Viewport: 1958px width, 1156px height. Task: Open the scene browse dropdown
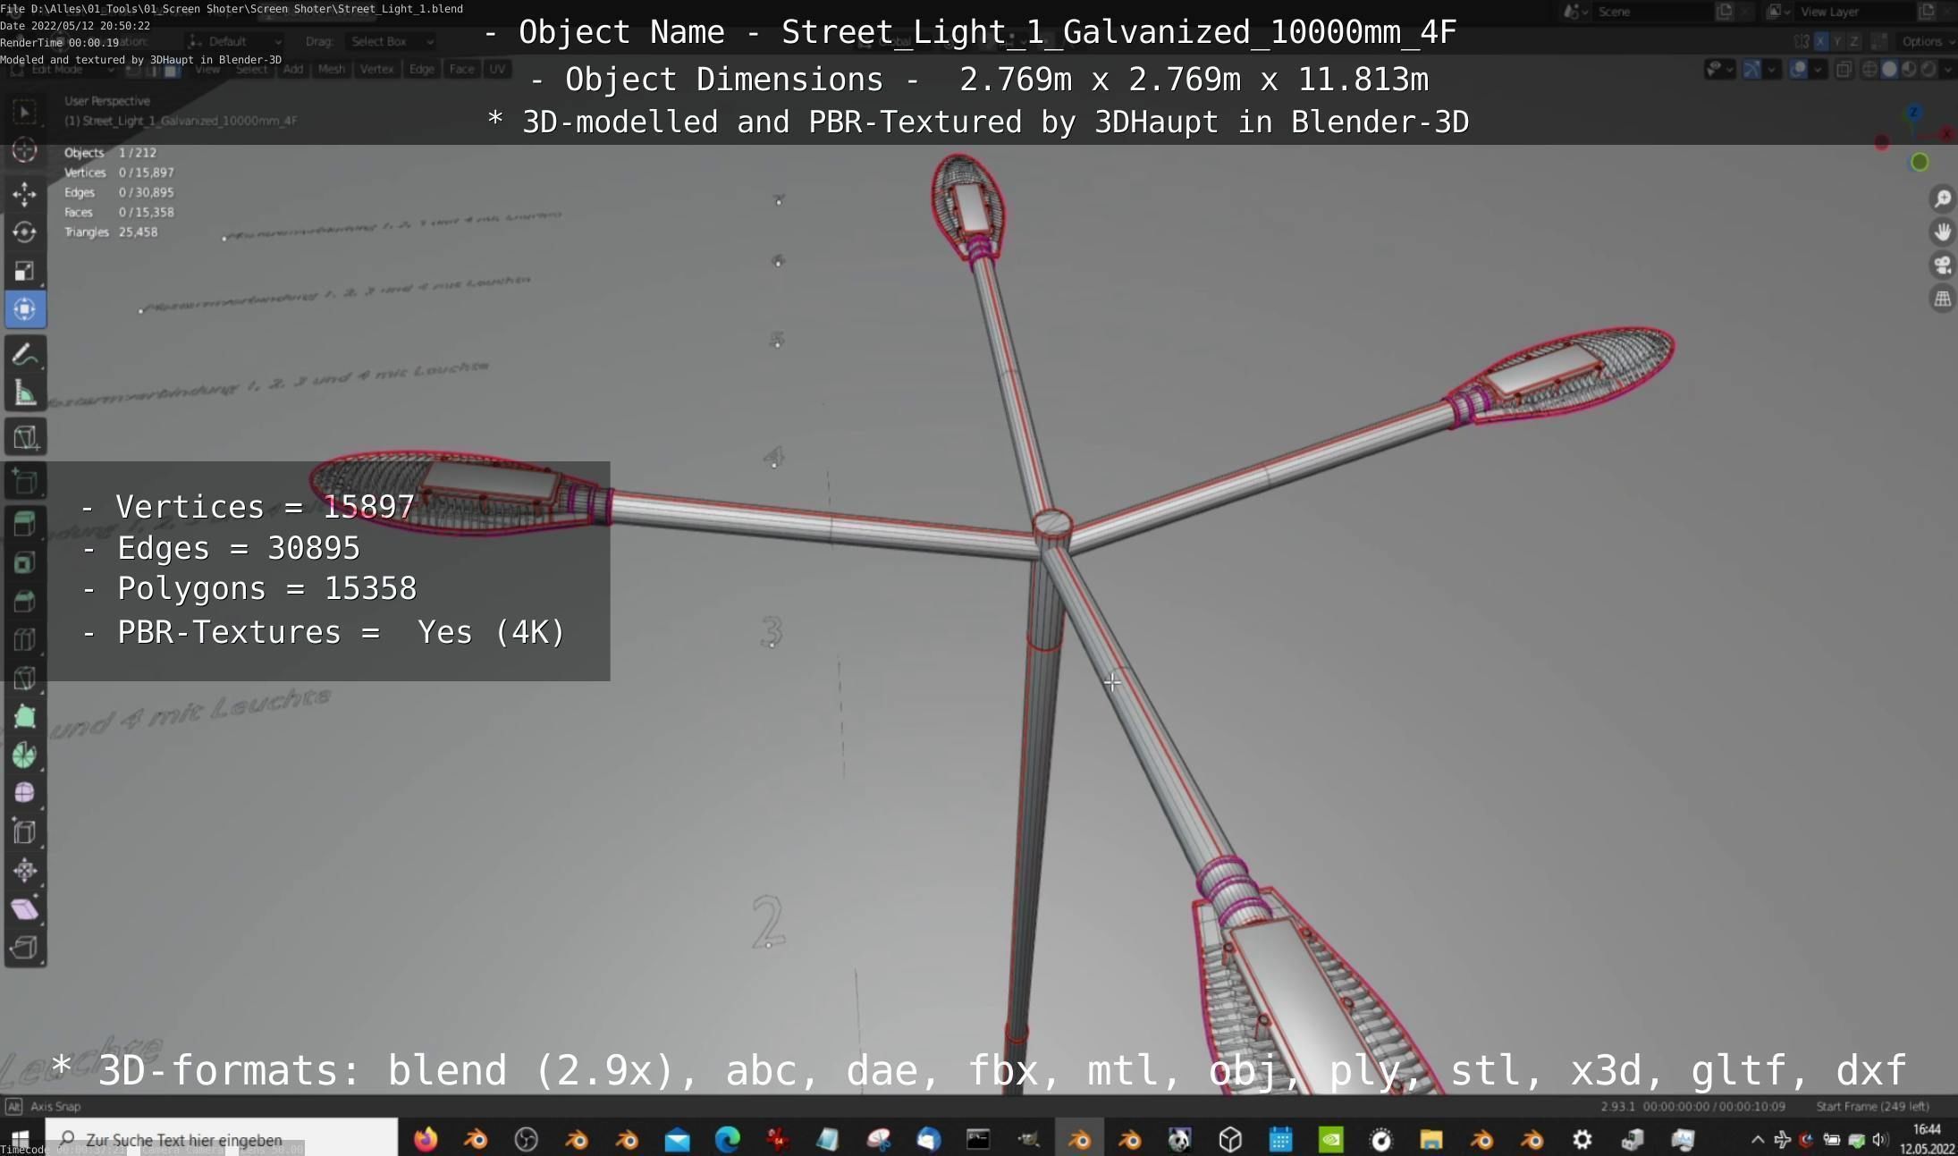(1575, 12)
